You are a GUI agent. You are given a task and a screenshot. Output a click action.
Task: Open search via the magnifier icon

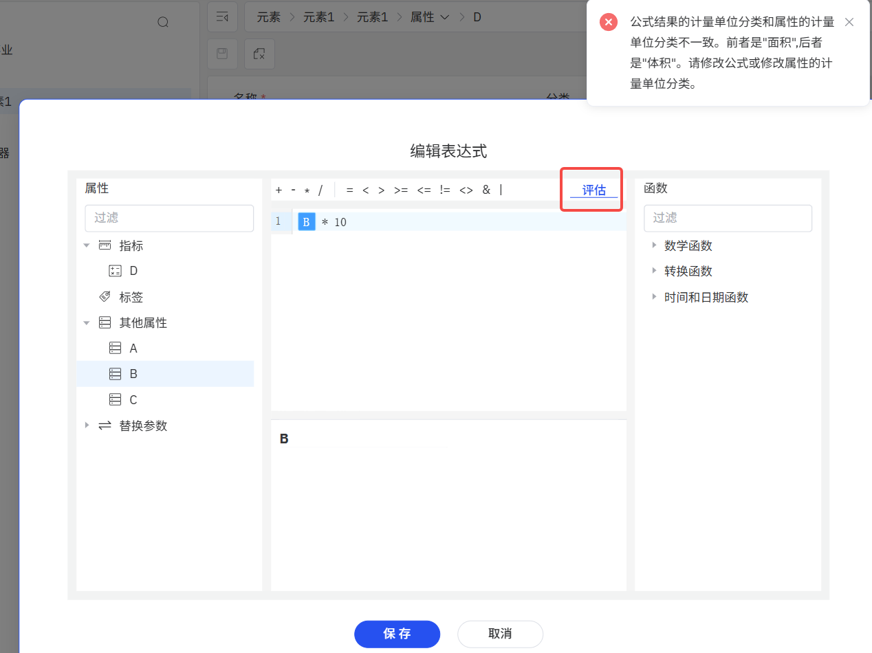tap(163, 21)
